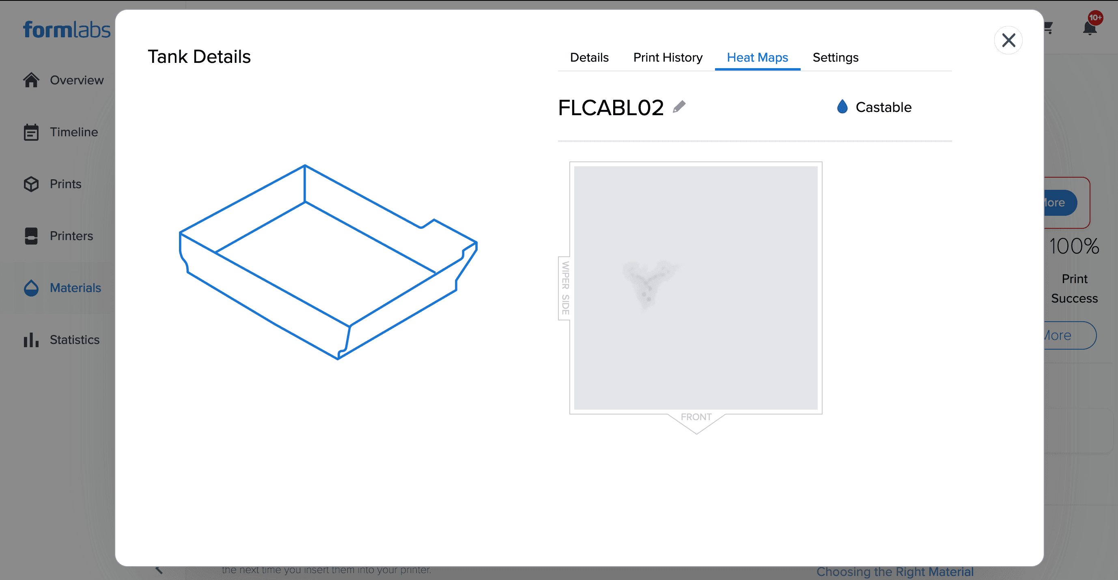Viewport: 1118px width, 580px height.
Task: Click the blue tank illustration
Action: point(328,262)
